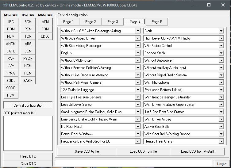Screen dimensions: 231x168
Task: Expand the English language dropdown
Action: coord(138,53)
